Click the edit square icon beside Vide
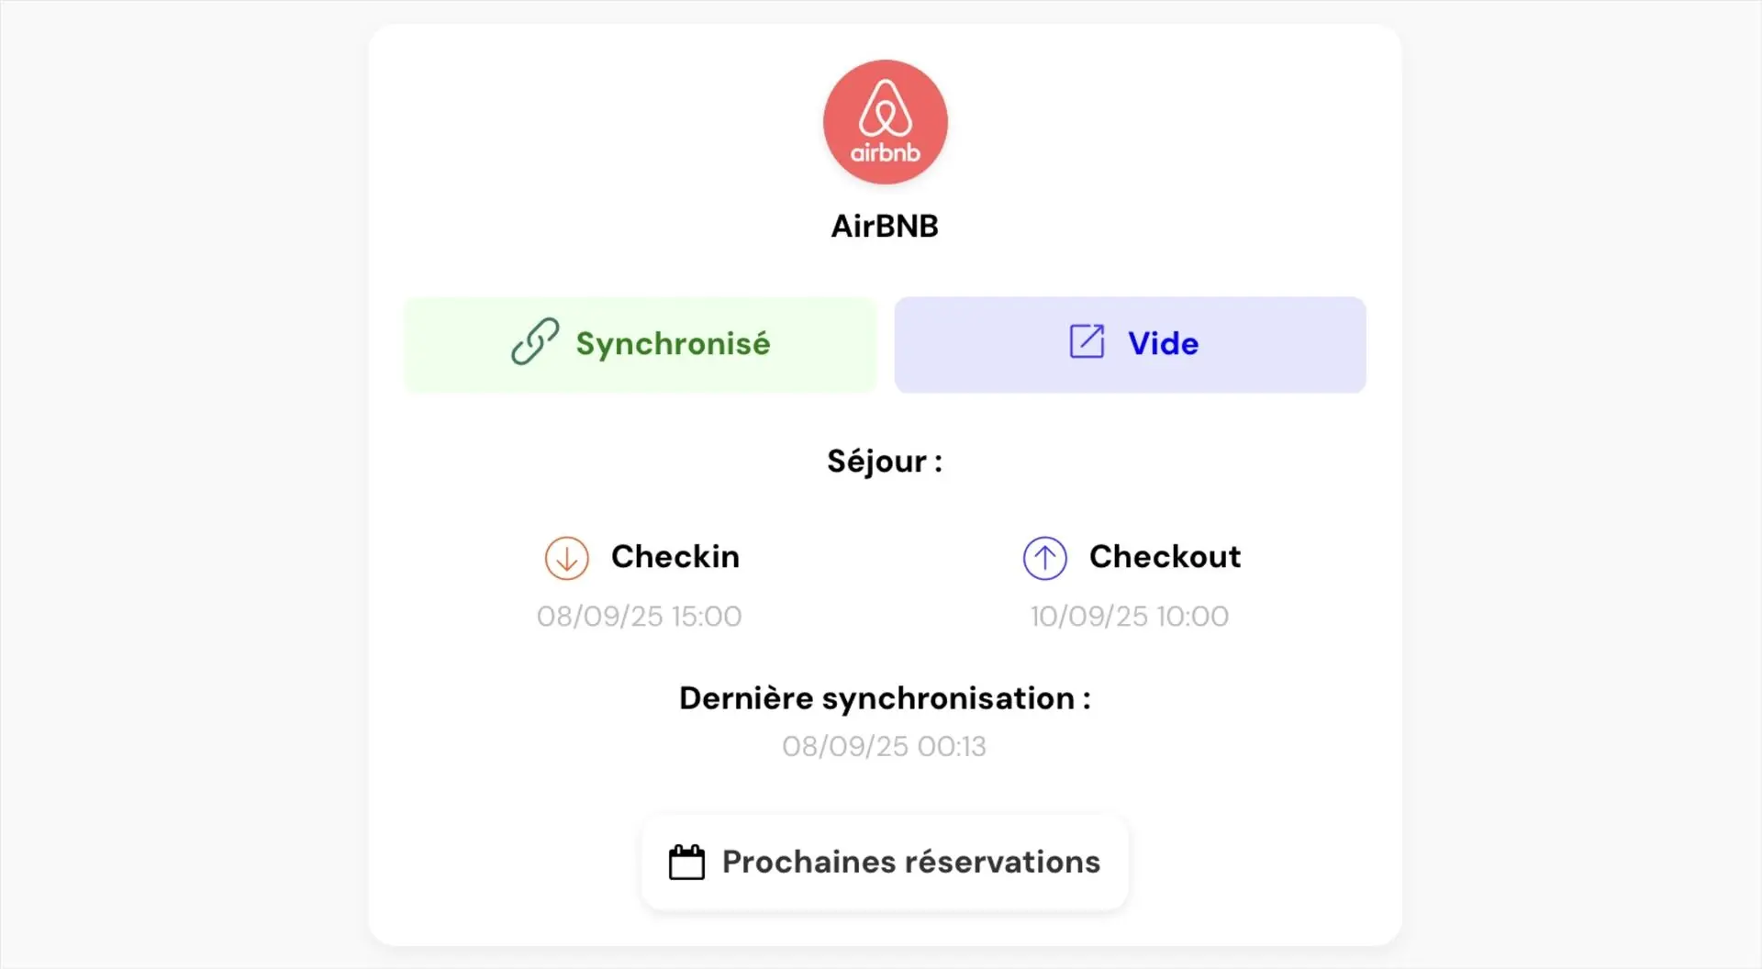1762x969 pixels. 1087,342
